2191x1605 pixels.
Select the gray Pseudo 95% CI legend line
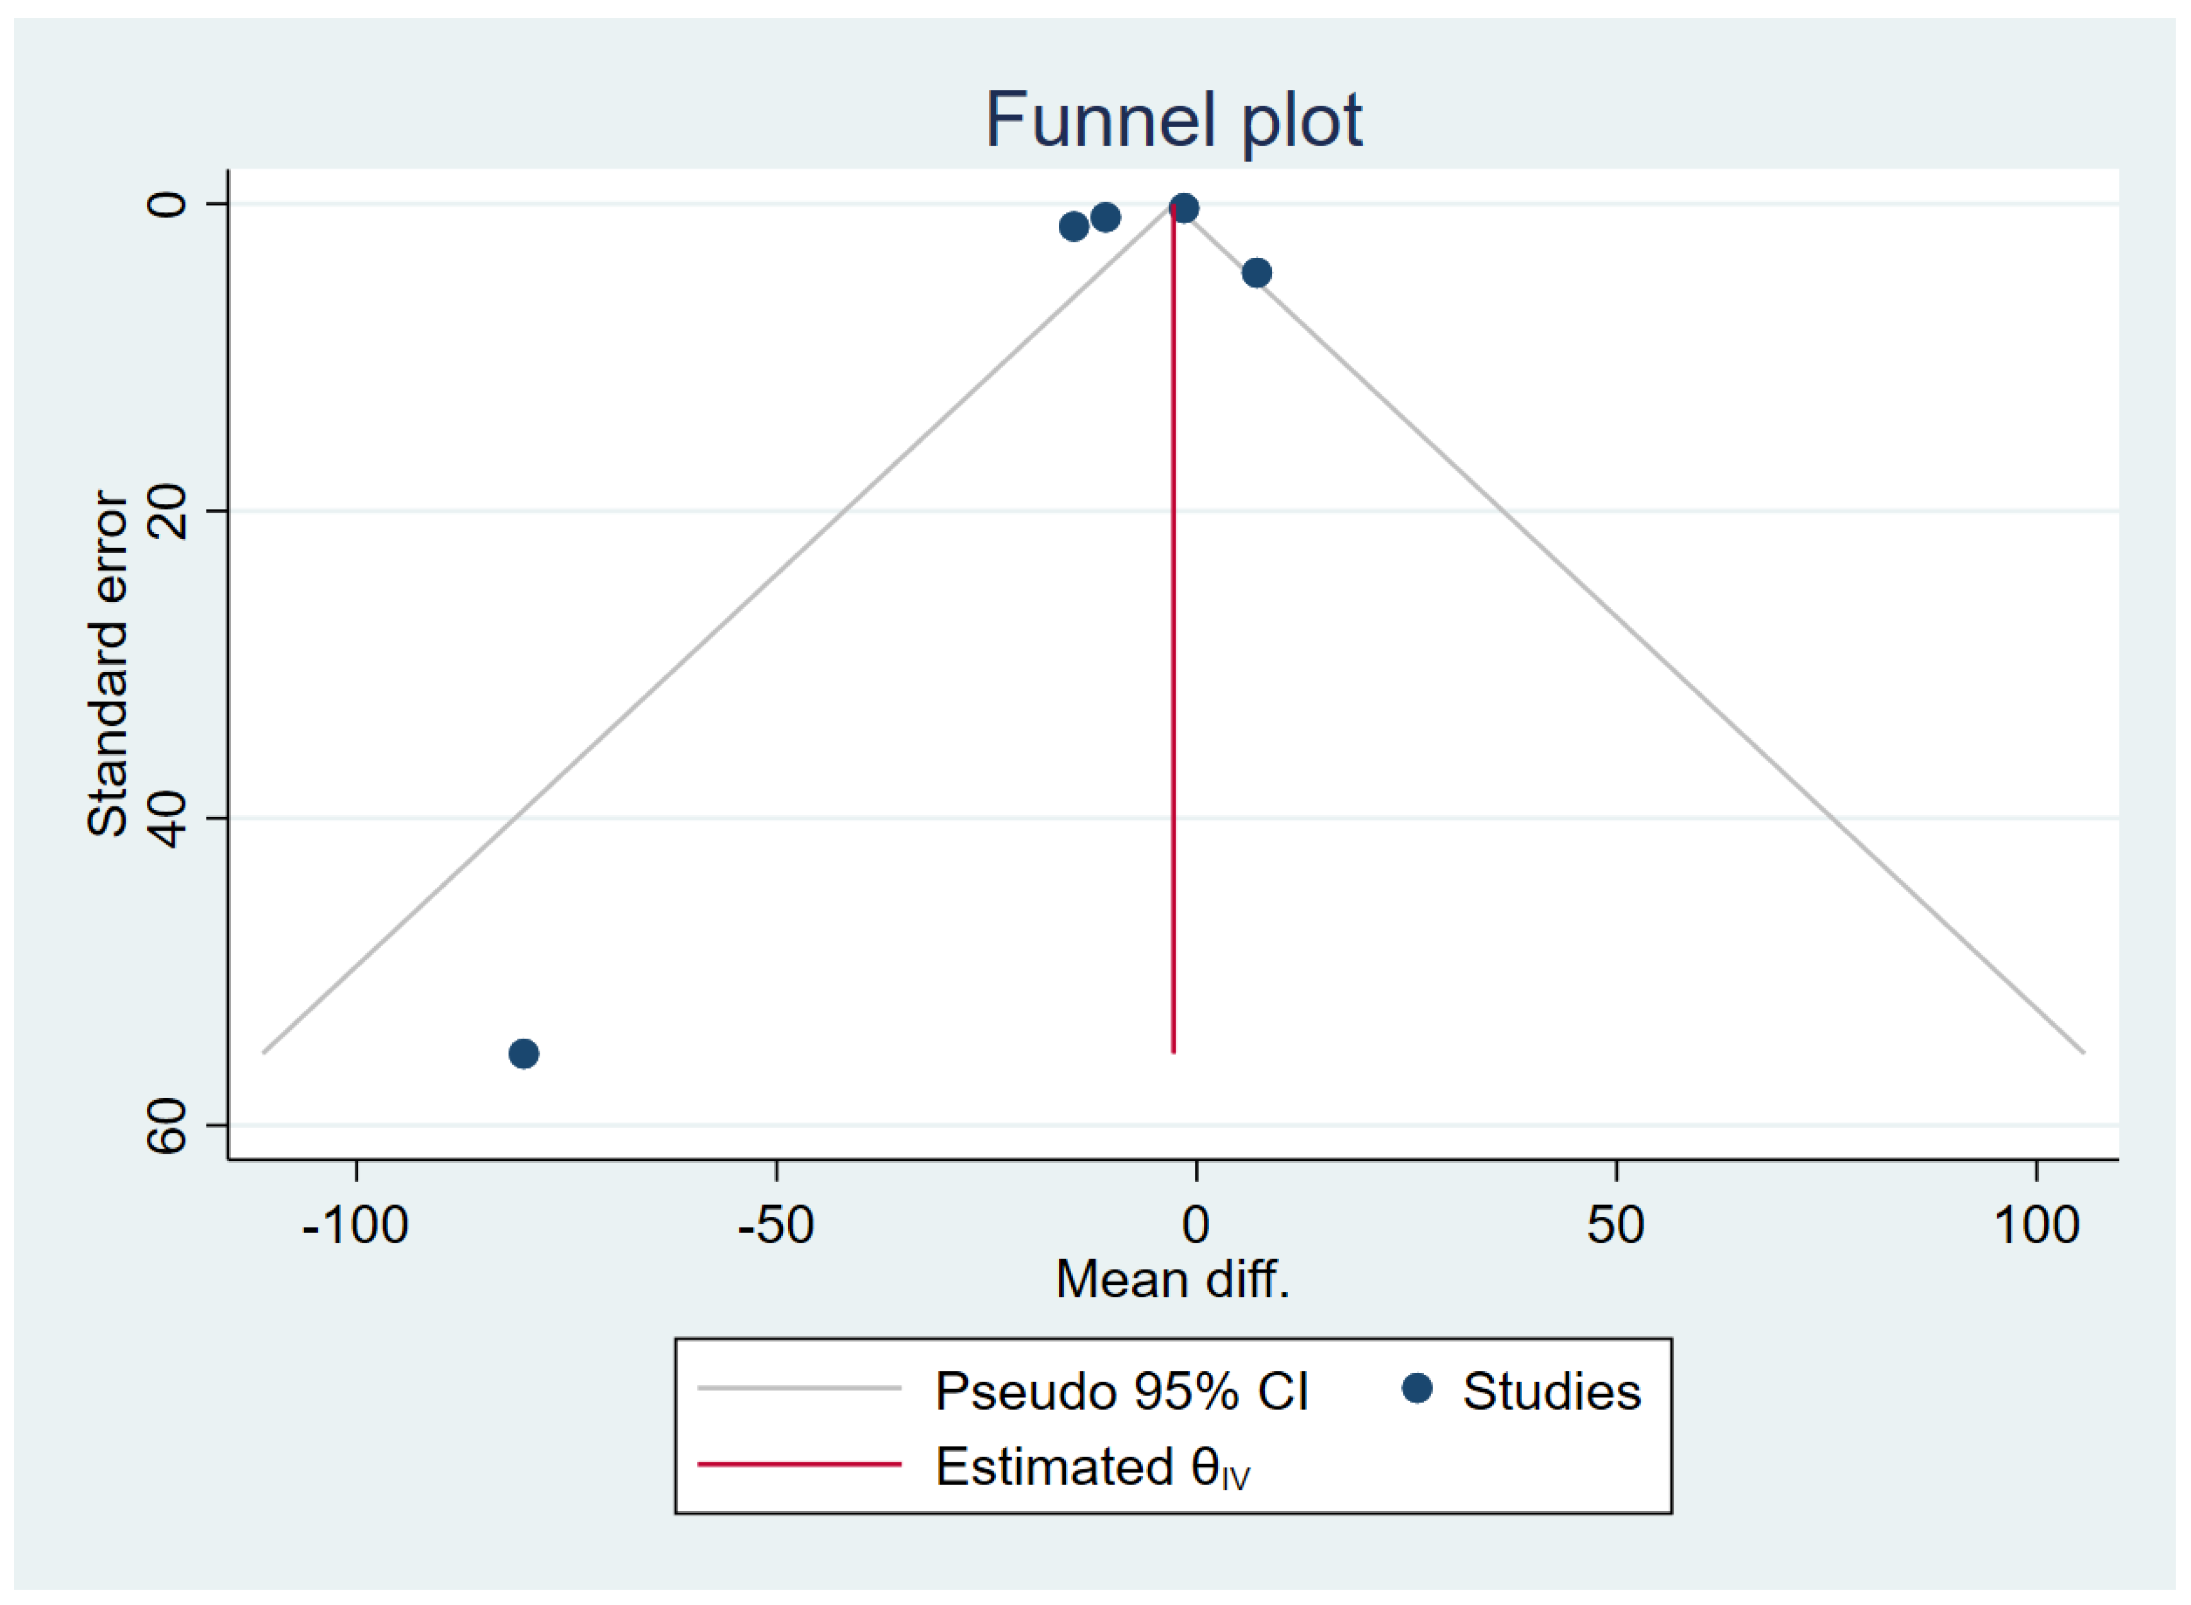[x=799, y=1388]
